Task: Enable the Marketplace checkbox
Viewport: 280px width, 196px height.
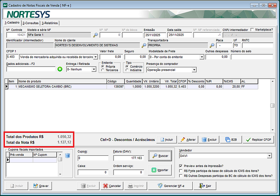Action: [253, 30]
